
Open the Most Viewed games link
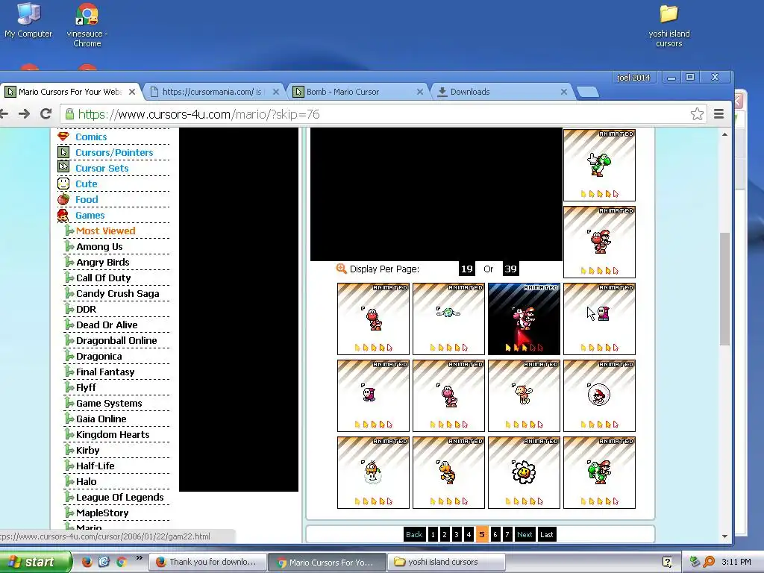click(x=106, y=231)
